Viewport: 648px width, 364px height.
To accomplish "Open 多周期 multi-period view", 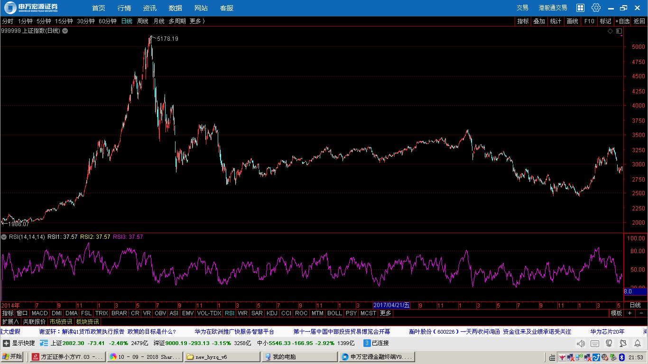I will [177, 21].
